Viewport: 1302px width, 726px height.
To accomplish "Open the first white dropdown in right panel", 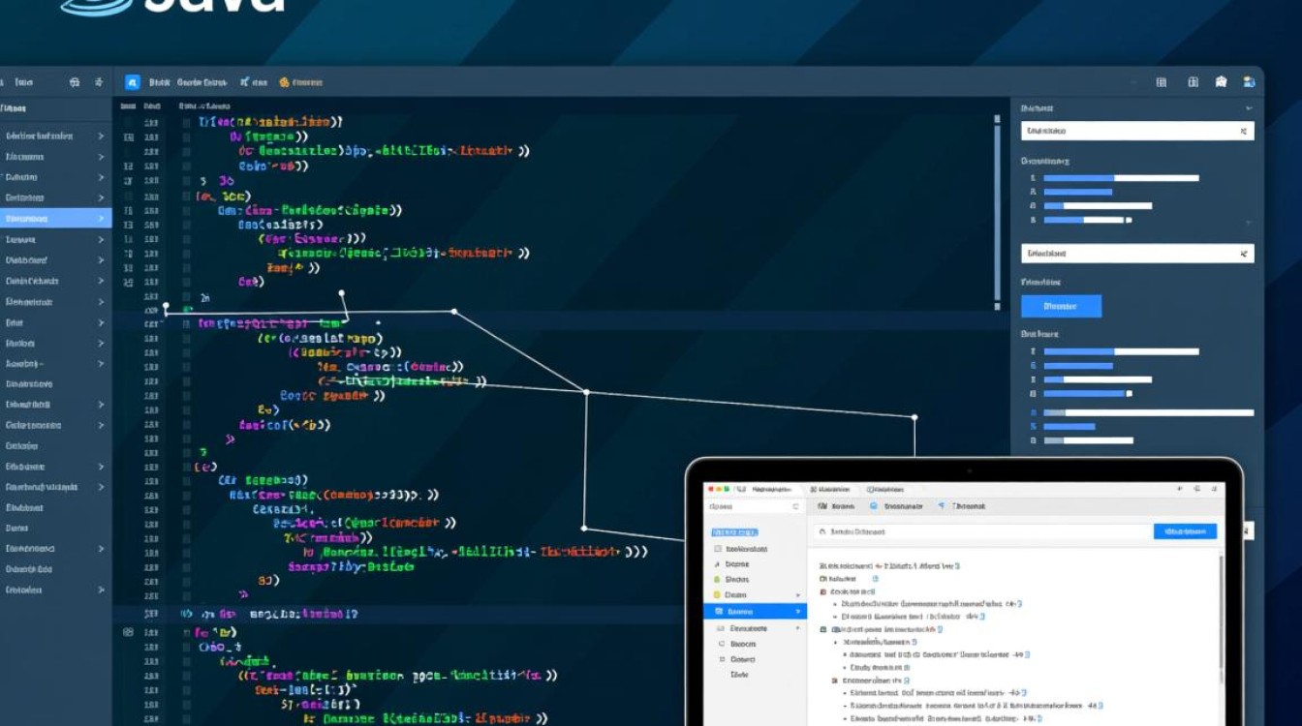I will 1136,131.
